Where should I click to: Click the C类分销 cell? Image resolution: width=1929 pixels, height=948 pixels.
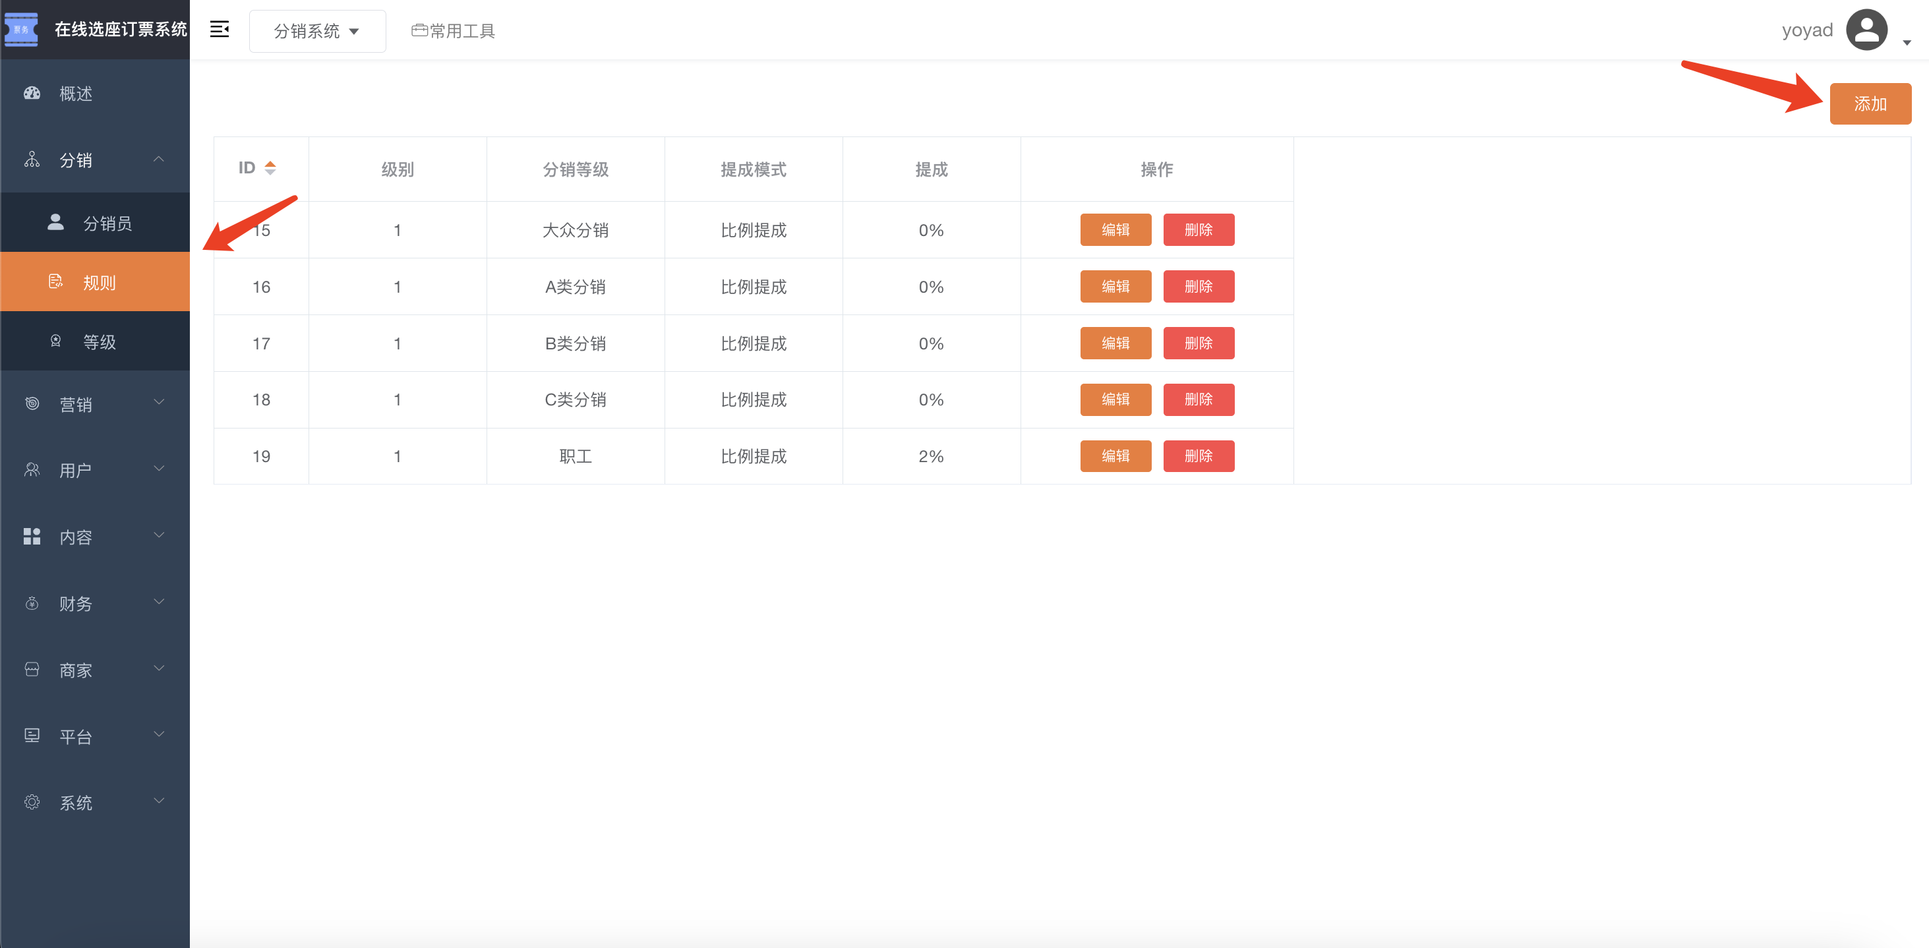(x=575, y=400)
